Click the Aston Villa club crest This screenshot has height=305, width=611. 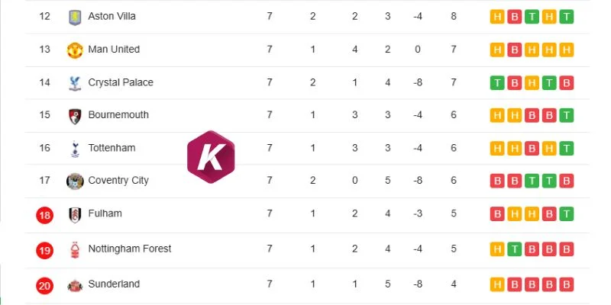pyautogui.click(x=75, y=18)
